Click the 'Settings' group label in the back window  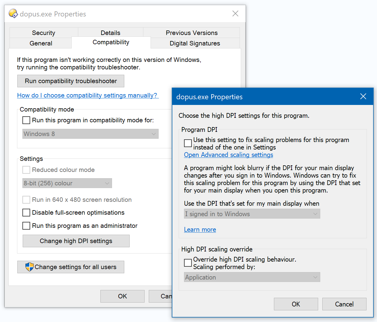point(31,159)
